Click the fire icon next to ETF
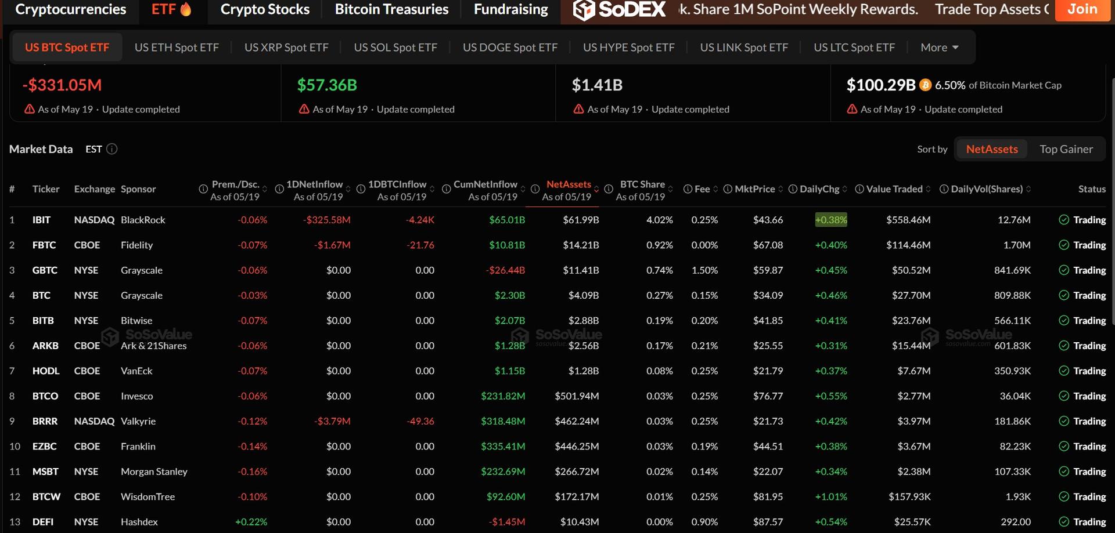This screenshot has width=1115, height=533. click(186, 9)
